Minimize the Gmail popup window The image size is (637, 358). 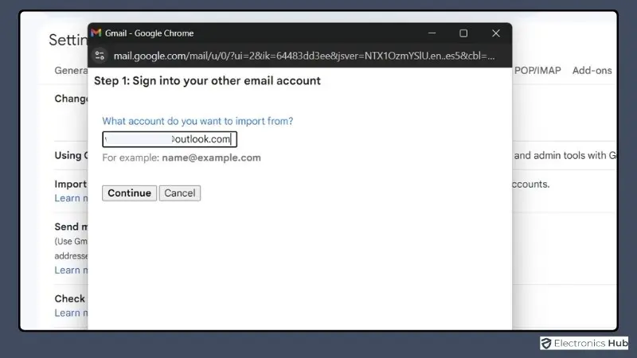(431, 33)
